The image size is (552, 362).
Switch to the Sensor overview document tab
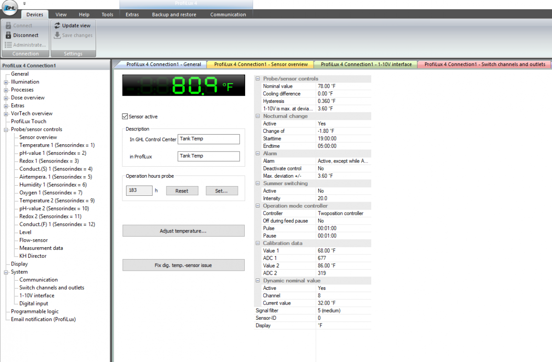point(261,64)
